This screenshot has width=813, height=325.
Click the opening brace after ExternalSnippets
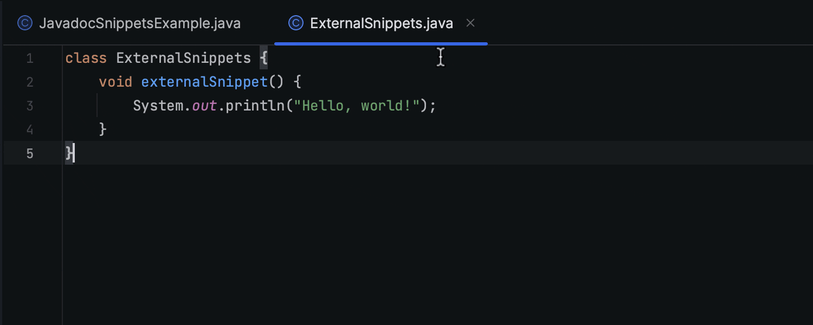click(264, 58)
